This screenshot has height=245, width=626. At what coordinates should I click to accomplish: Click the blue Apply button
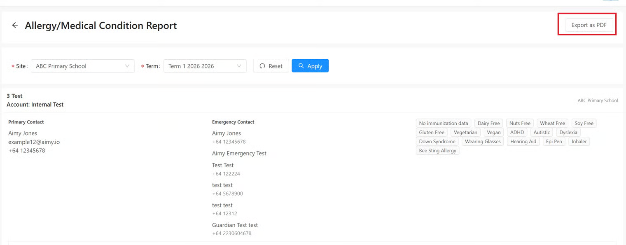310,66
